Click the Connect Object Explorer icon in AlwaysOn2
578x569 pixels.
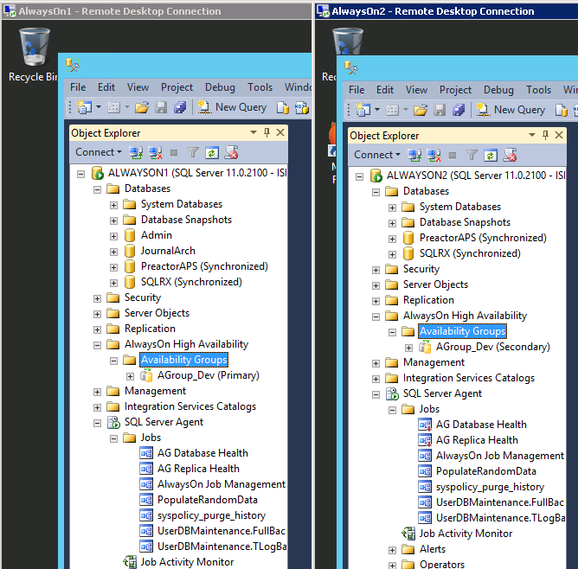tap(414, 155)
